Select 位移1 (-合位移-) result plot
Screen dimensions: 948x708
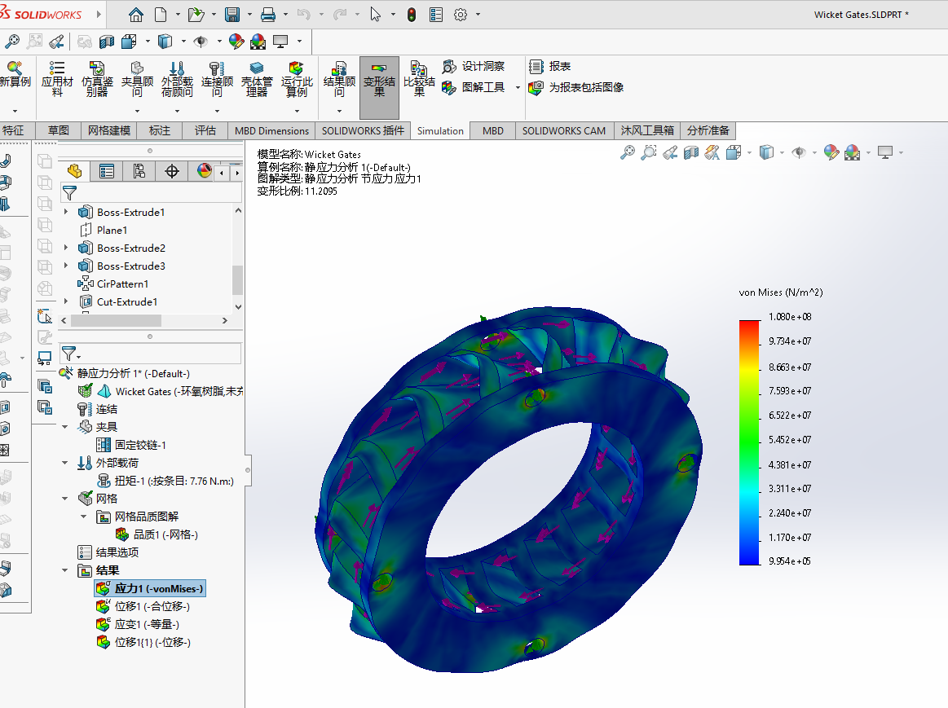(x=143, y=606)
